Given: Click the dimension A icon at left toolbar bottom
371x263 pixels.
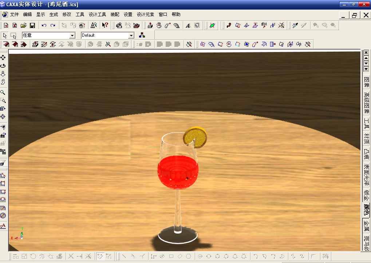Looking at the screenshot, I should [x=3, y=226].
